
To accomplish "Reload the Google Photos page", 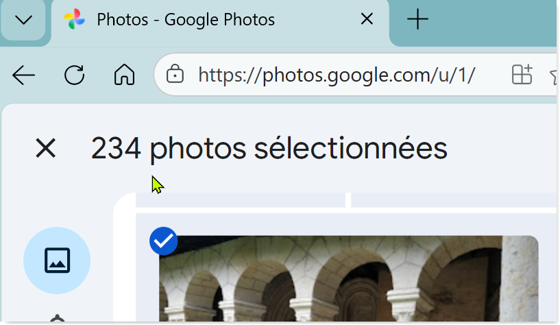I will (x=74, y=75).
